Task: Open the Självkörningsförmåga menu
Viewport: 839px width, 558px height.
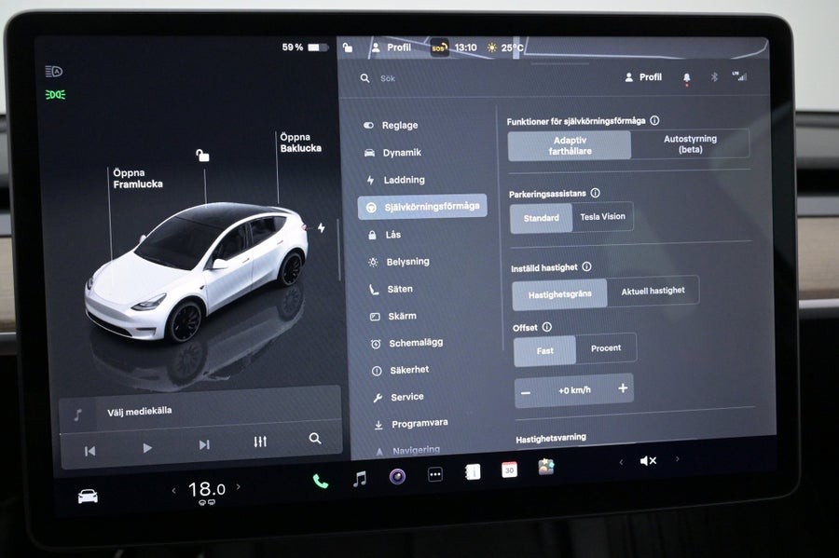Action: tap(422, 206)
